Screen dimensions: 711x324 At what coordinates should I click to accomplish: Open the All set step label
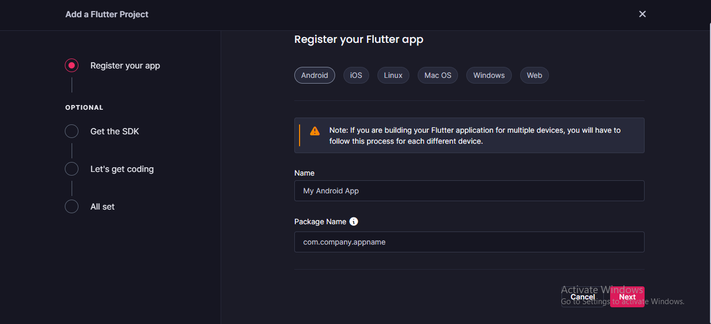[x=102, y=206]
